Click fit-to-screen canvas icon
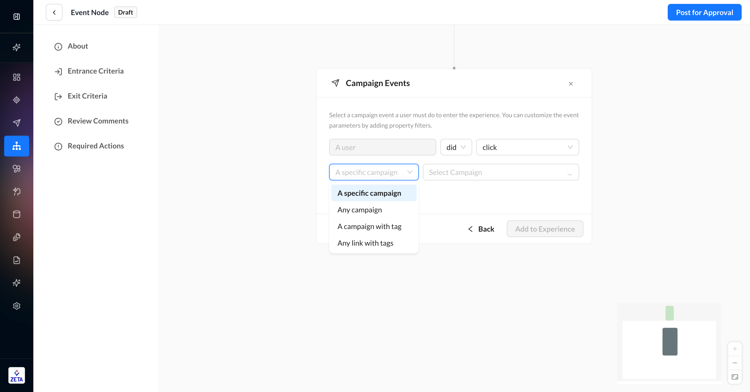The width and height of the screenshot is (750, 392). point(735,377)
